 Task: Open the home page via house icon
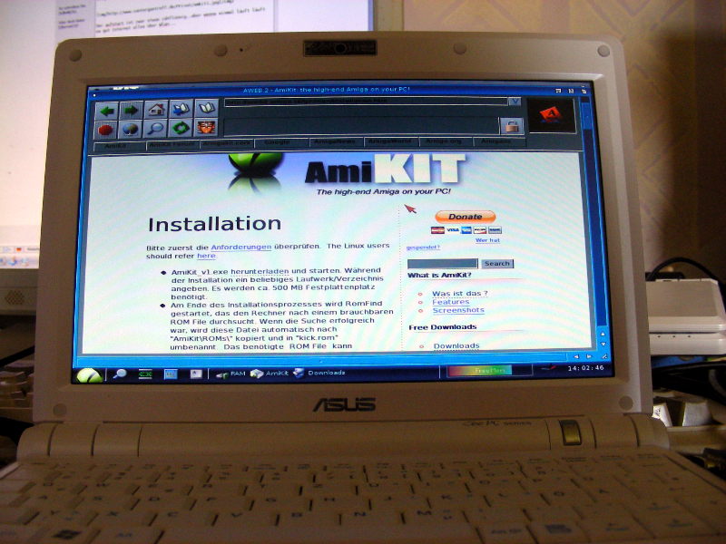pos(156,109)
